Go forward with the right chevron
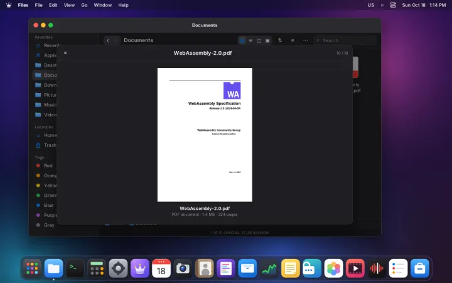 coord(117,40)
